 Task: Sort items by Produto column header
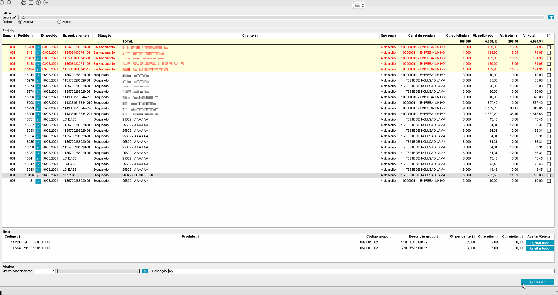click(191, 237)
